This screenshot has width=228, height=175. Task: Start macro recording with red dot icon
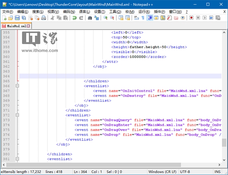pos(192,18)
